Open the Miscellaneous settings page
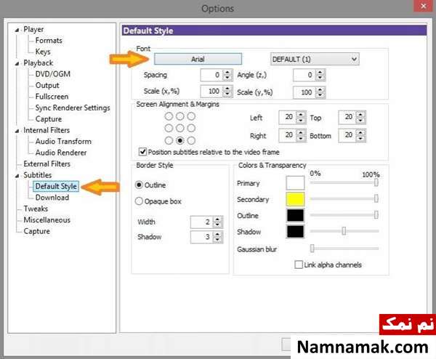 click(47, 220)
